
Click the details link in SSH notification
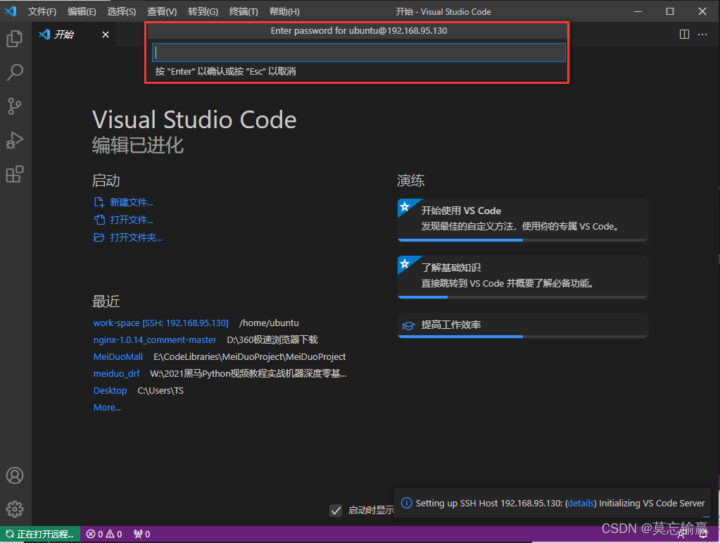[581, 503]
